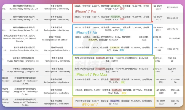
Task: Select 3149mAh in the 108CS row
Action: (93, 40)
